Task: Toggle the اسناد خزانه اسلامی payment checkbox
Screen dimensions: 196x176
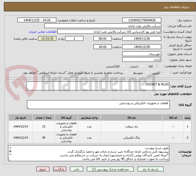Action: tap(126, 72)
